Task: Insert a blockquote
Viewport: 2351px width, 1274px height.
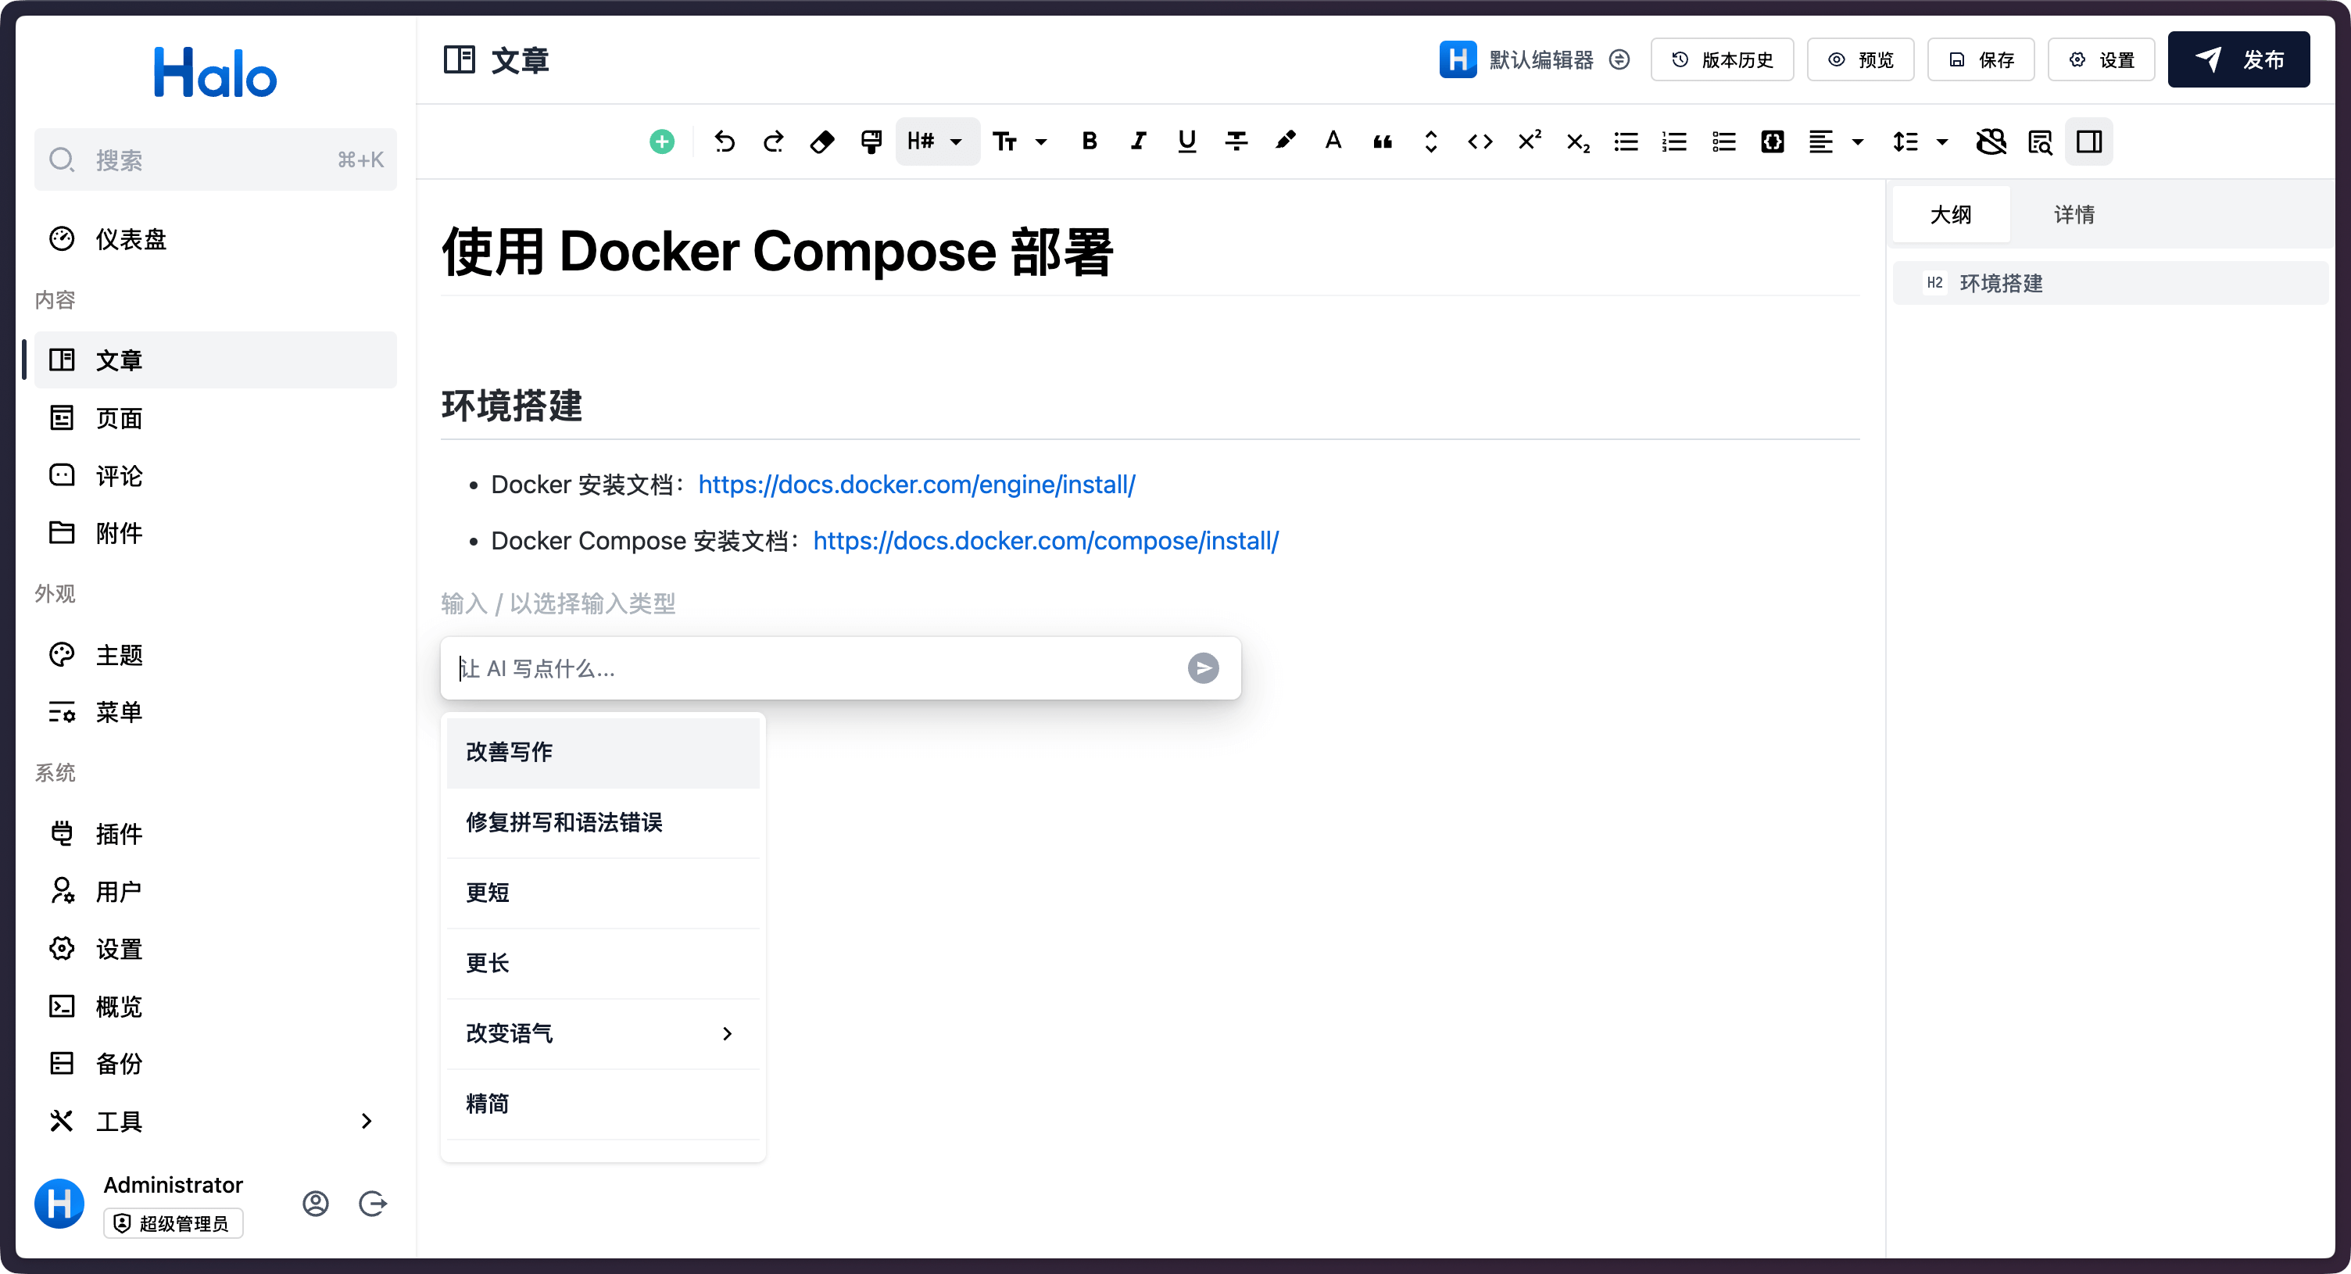Action: tap(1383, 141)
